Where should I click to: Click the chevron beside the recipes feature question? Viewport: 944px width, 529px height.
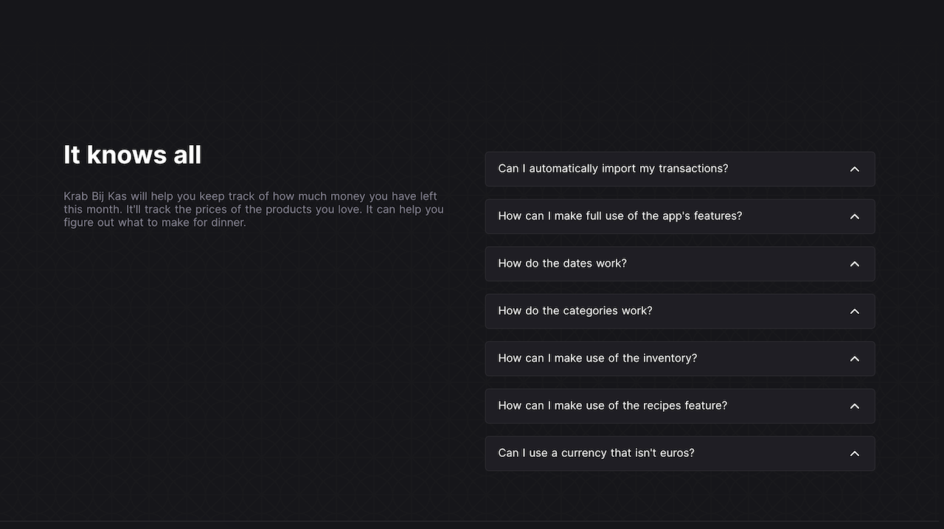click(x=854, y=405)
